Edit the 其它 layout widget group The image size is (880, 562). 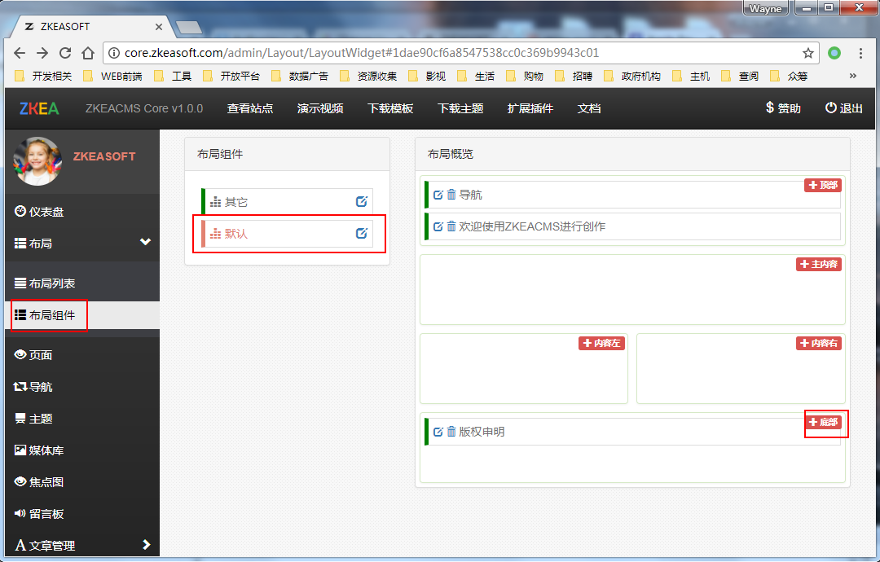tap(362, 201)
